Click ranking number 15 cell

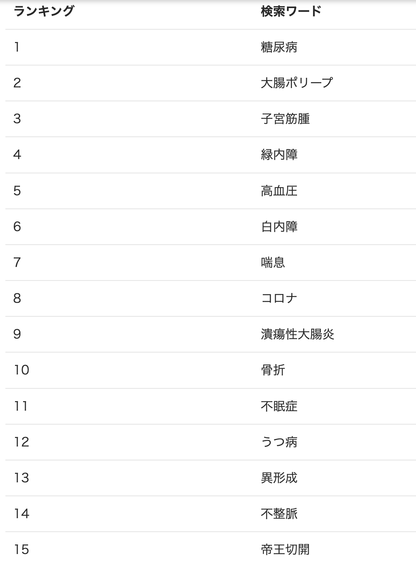(x=22, y=549)
